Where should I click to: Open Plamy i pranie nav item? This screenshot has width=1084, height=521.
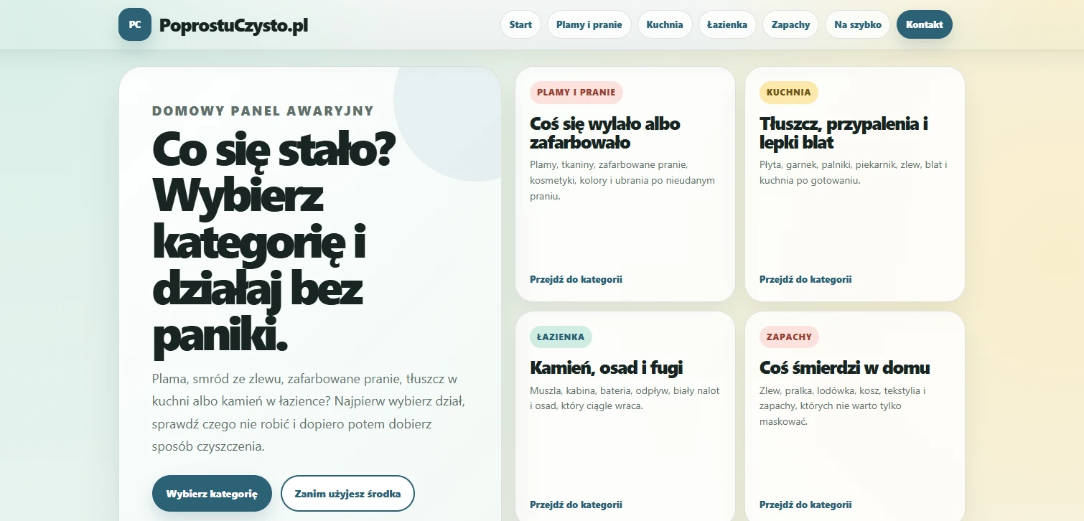[x=589, y=24]
